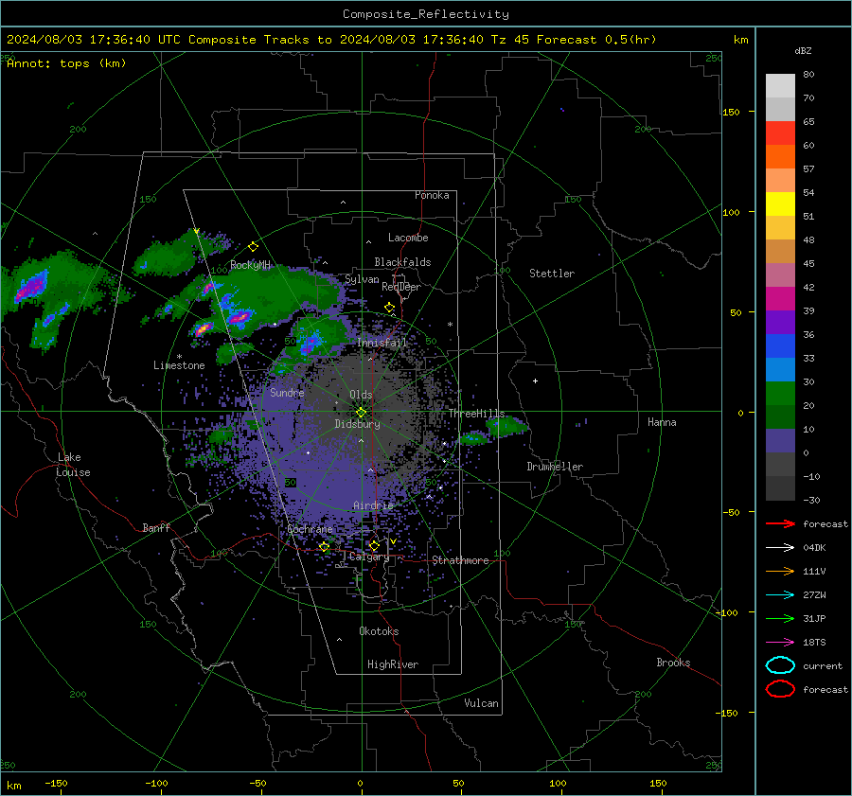Click the 'Annot: tops (km)' label
852x796 pixels.
(66, 63)
